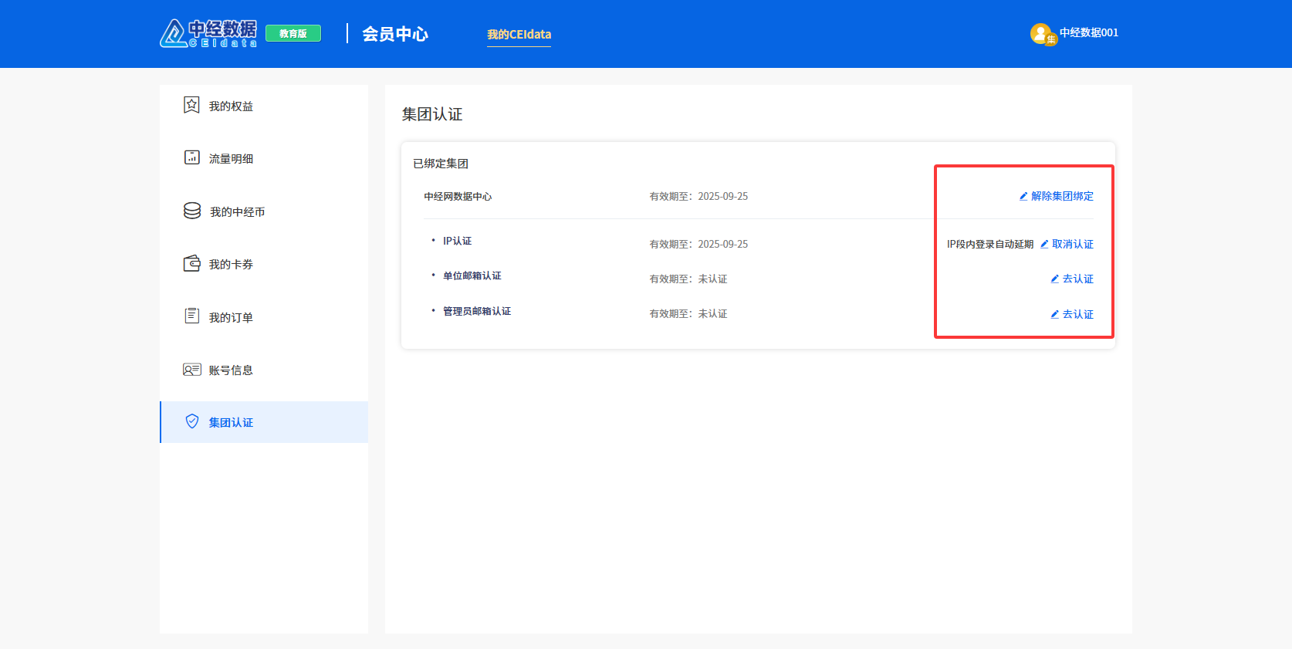Click 去认证 for 单位邮箱认证
Screen dimensions: 1292x649
(x=1077, y=279)
